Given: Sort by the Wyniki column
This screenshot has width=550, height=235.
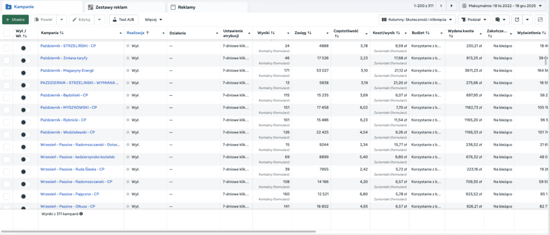Looking at the screenshot, I should coord(266,33).
